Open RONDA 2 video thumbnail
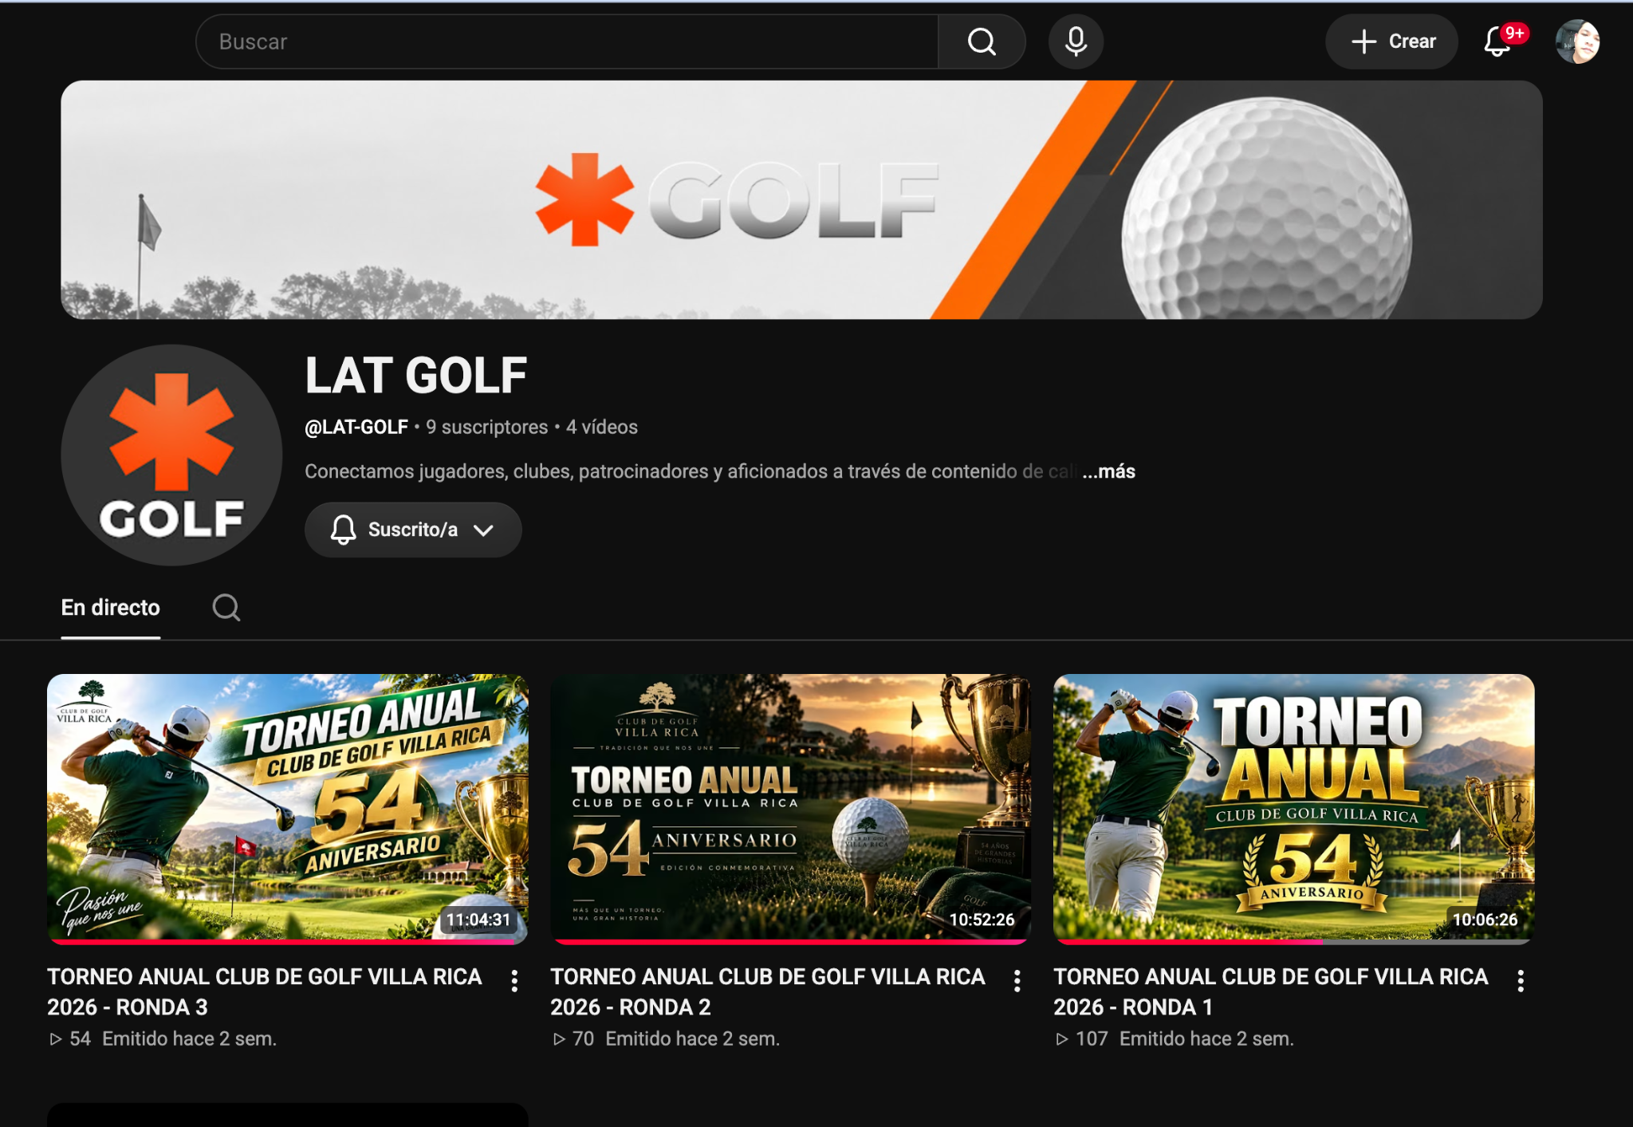1633x1127 pixels. (x=790, y=809)
